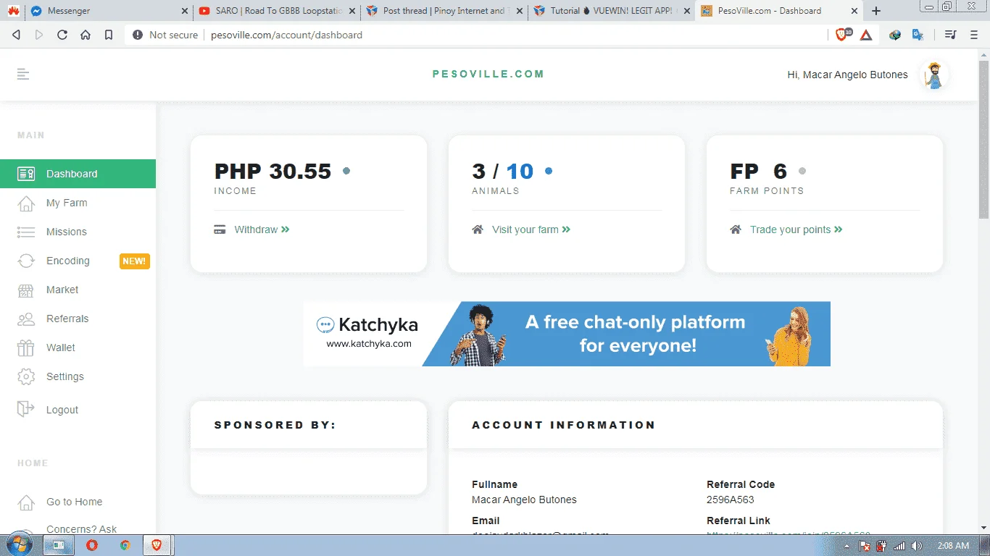Click the home icon beside Trade your points
Image resolution: width=990 pixels, height=556 pixels.
point(736,229)
